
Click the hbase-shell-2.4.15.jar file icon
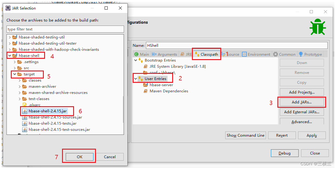[x=25, y=111]
